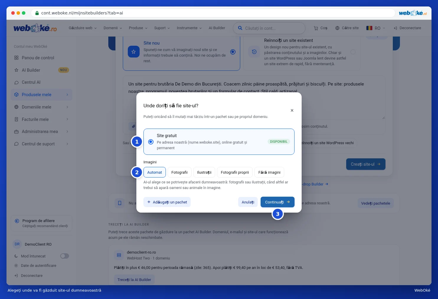438x299 pixels.
Task: Select Reînnoiți un site existent radio button
Action: [x=353, y=52]
